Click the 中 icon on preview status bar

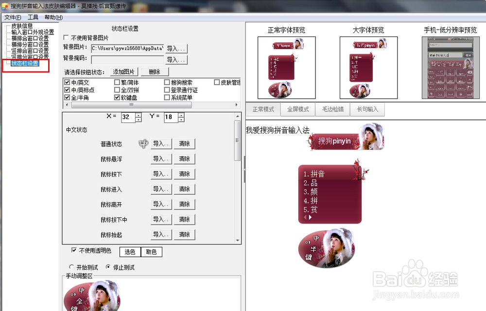point(316,239)
